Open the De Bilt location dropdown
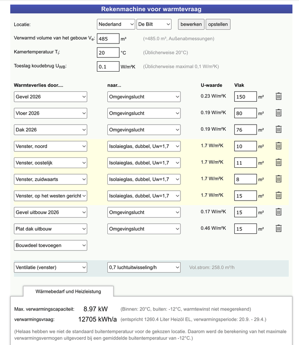The width and height of the screenshot is (299, 345). point(154,24)
